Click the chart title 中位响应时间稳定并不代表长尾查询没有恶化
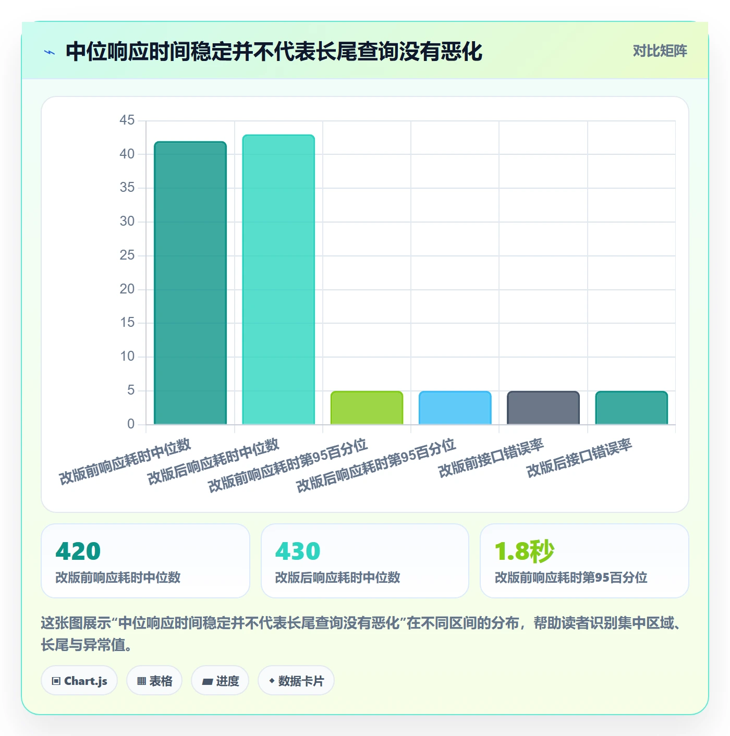The image size is (730, 736). click(x=274, y=52)
